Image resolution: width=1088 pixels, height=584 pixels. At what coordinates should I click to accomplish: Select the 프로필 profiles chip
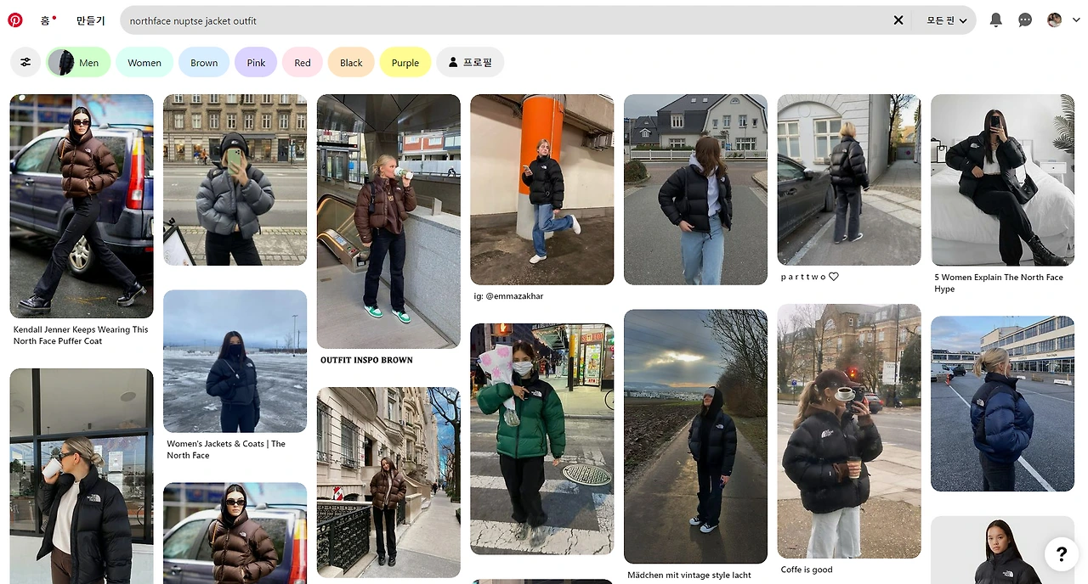pos(470,62)
